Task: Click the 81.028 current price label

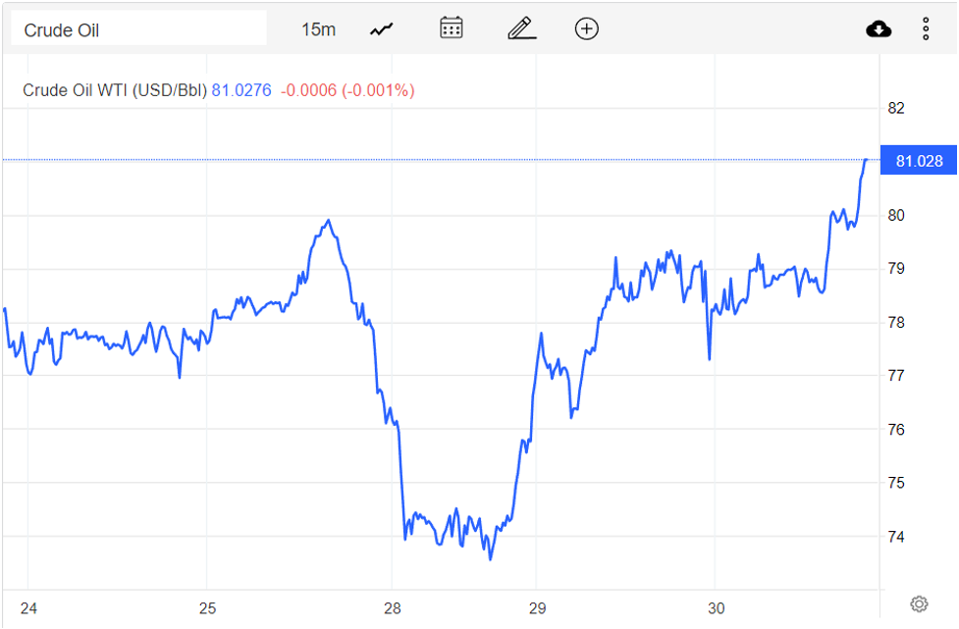Action: 919,160
